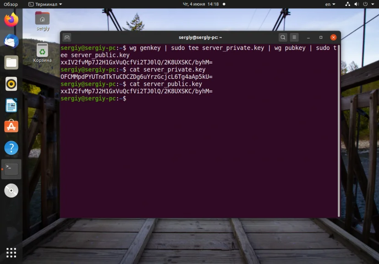Expand the system menu arrow

coord(373,4)
